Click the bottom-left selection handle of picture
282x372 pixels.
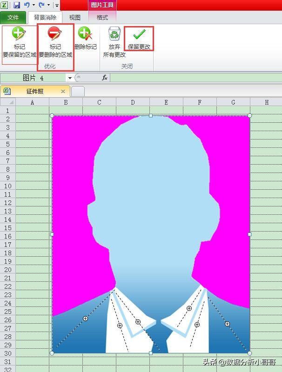[x=52, y=353]
